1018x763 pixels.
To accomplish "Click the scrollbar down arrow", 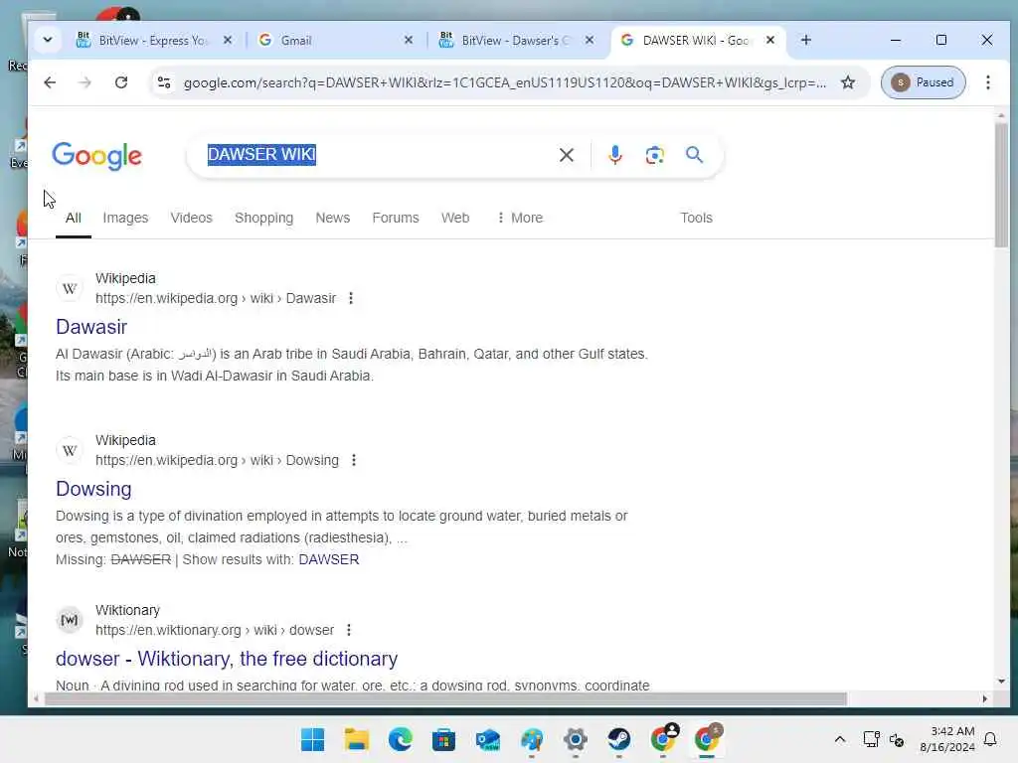I will tap(1001, 682).
